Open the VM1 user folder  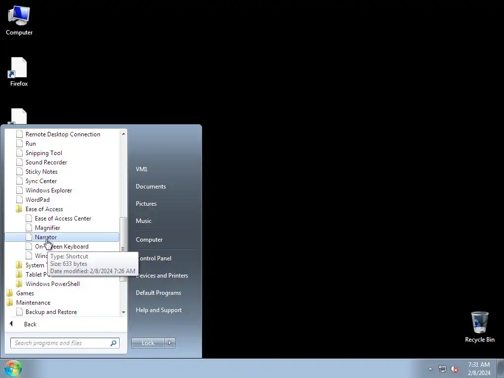(x=141, y=169)
